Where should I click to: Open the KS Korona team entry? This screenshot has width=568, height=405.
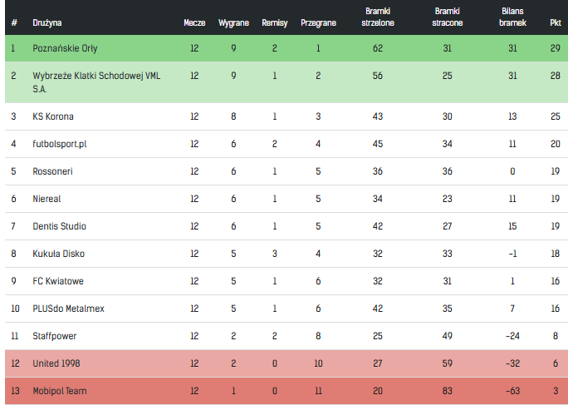click(x=53, y=116)
